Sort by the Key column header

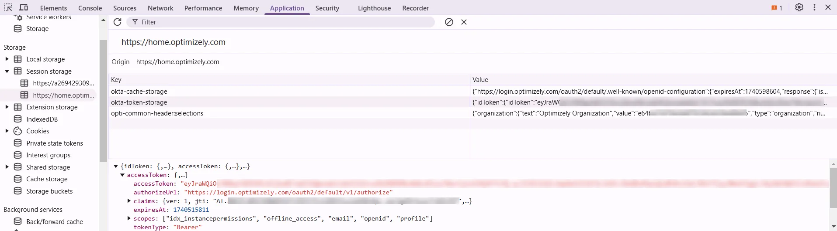tap(289, 79)
